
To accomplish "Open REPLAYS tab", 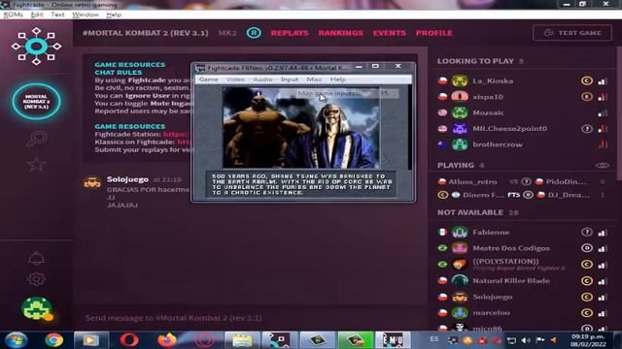I will tap(290, 33).
